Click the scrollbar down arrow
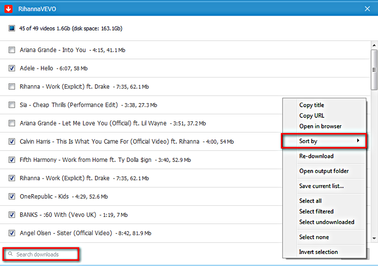Image resolution: width=378 pixels, height=266 pixels. (x=374, y=238)
